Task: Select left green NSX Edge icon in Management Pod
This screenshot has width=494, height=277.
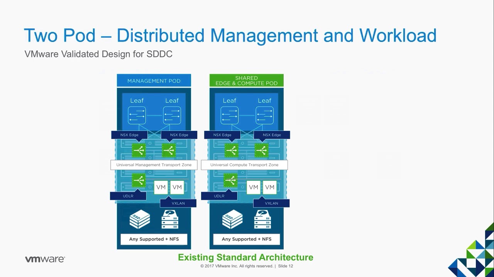Action: (x=139, y=150)
